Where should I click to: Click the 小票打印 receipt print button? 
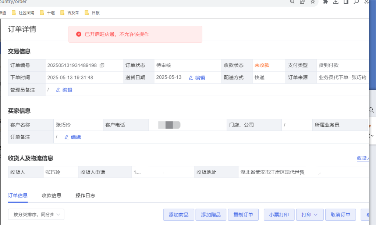tap(279, 215)
